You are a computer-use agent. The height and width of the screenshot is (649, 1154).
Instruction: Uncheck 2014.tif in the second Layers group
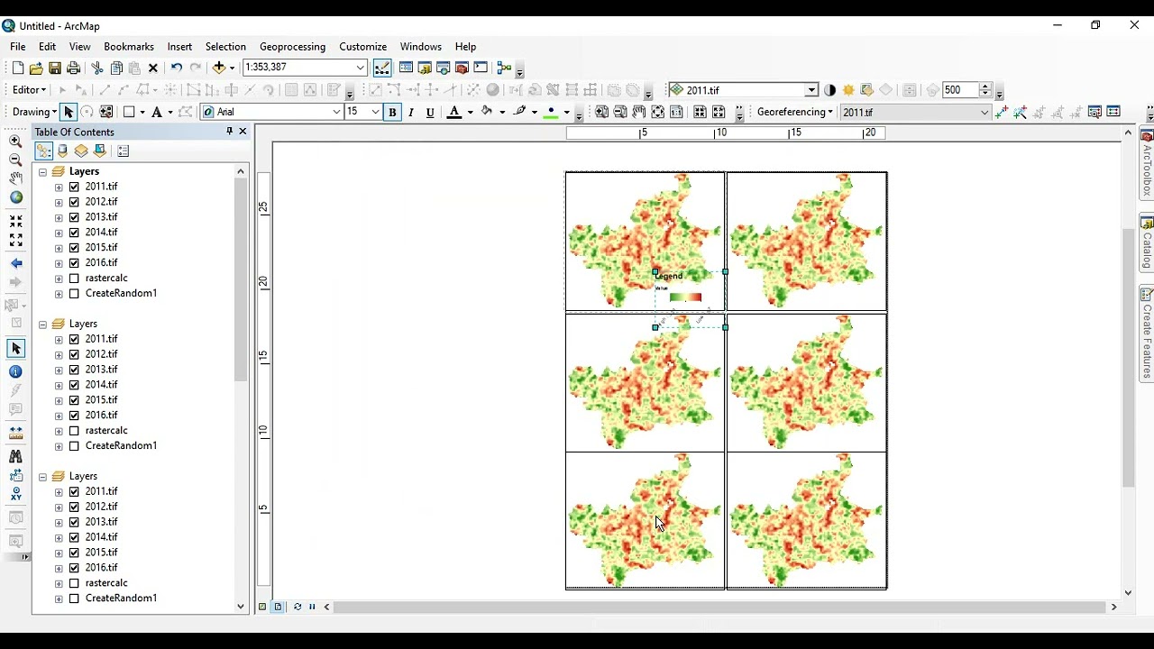pos(74,385)
